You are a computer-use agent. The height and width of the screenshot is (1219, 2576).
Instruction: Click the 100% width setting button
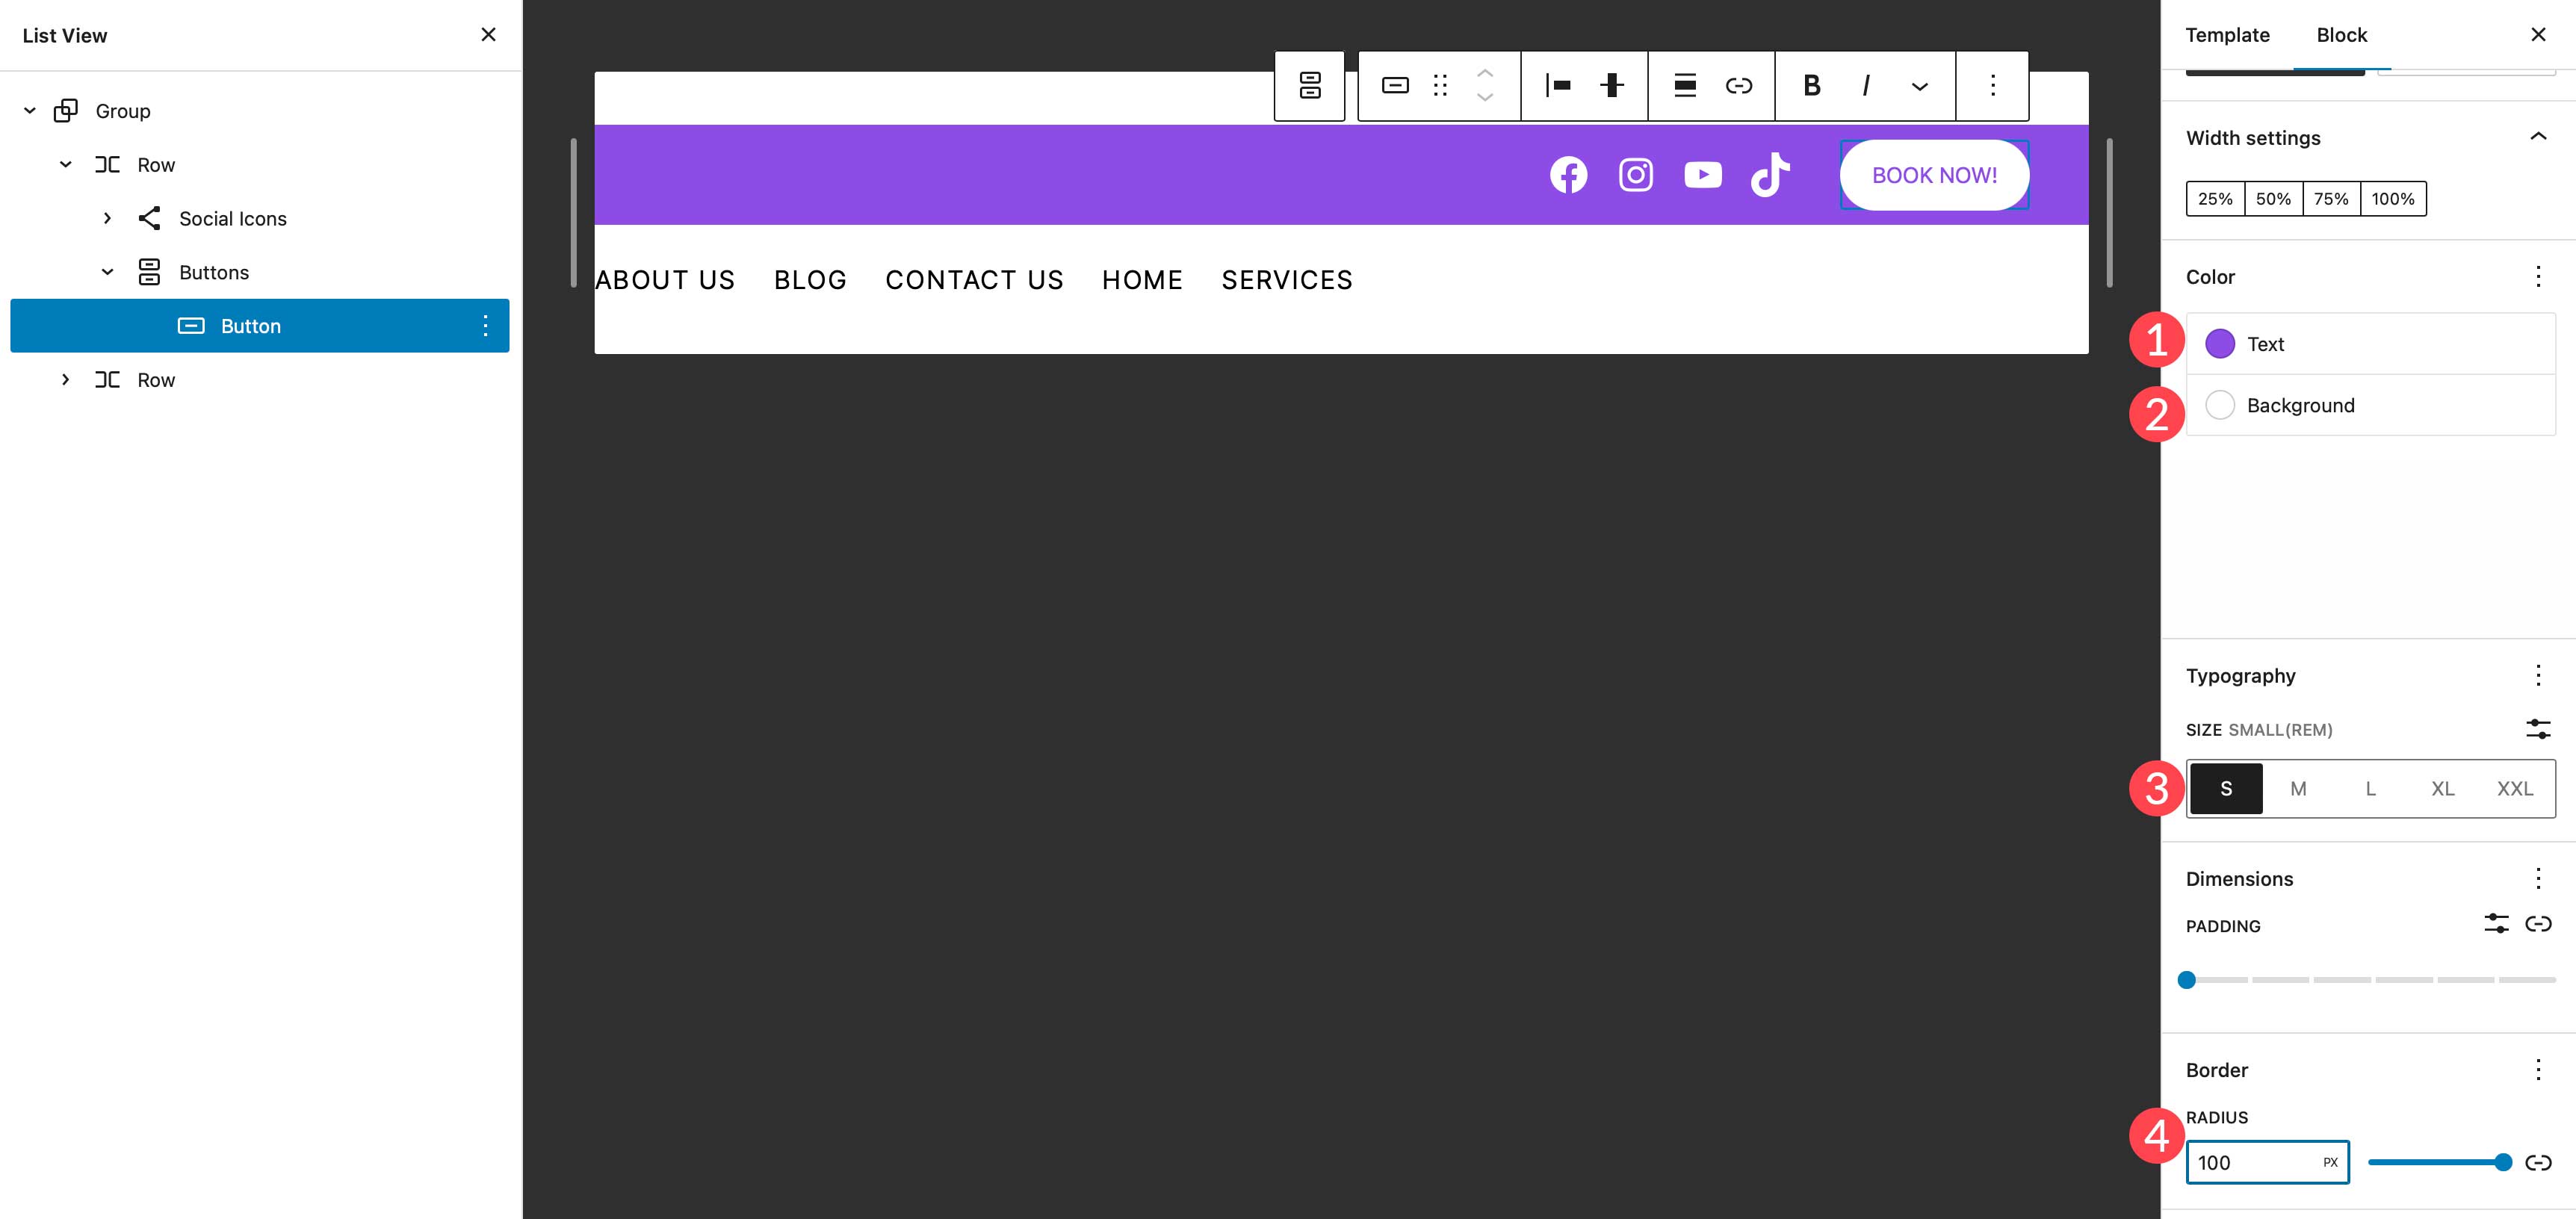coord(2392,199)
